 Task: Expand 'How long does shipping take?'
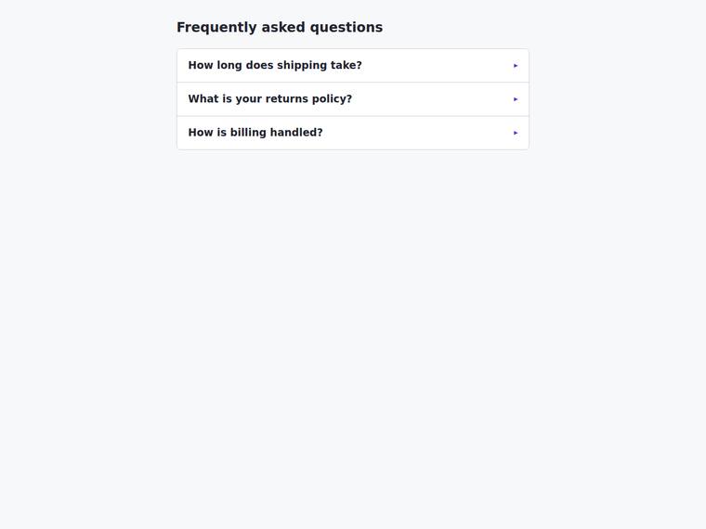353,66
